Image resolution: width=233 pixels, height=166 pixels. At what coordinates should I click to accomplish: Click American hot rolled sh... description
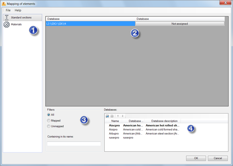162,125
